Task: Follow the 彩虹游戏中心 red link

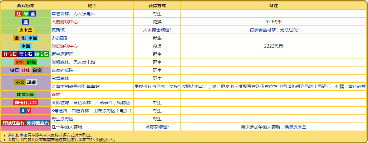Action: pos(65,46)
